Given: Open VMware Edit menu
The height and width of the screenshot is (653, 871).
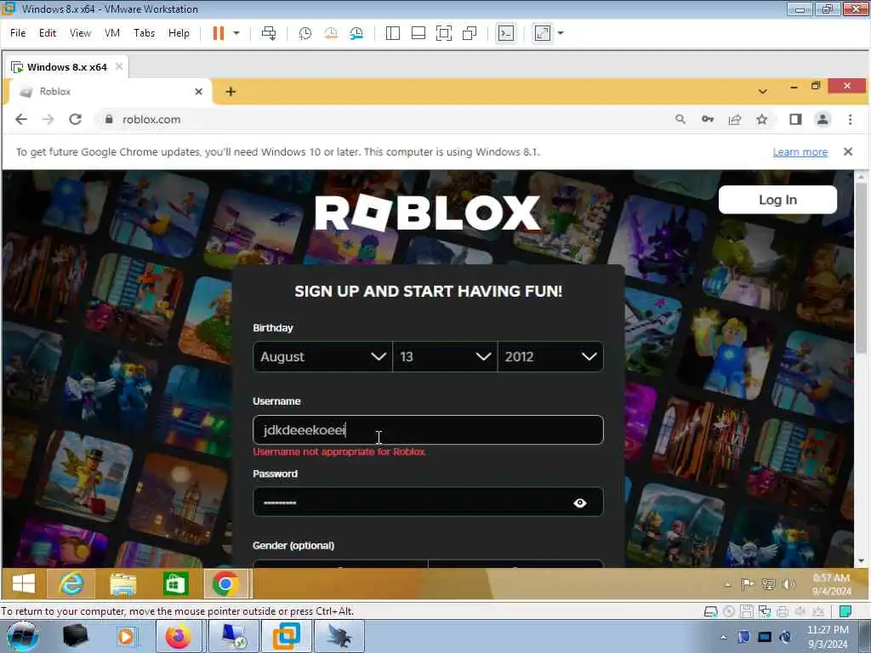Looking at the screenshot, I should [48, 33].
